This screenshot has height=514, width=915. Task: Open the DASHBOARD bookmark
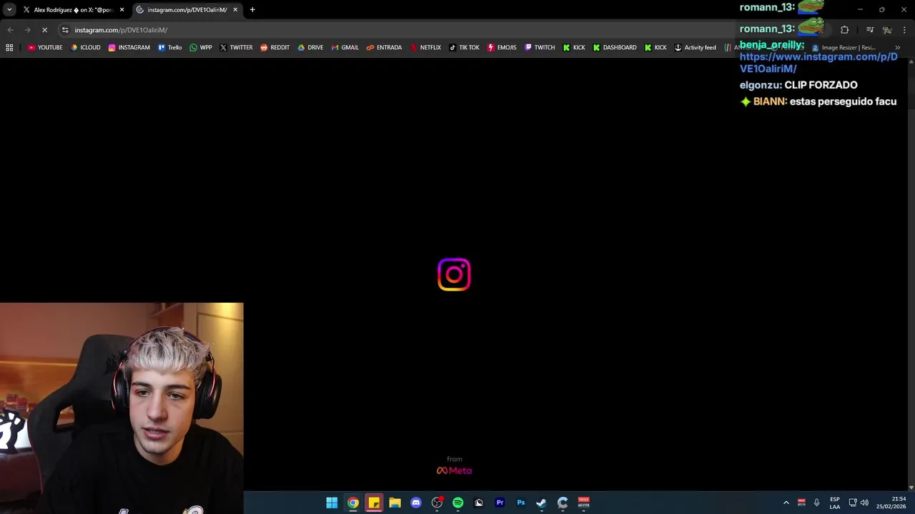pyautogui.click(x=615, y=47)
